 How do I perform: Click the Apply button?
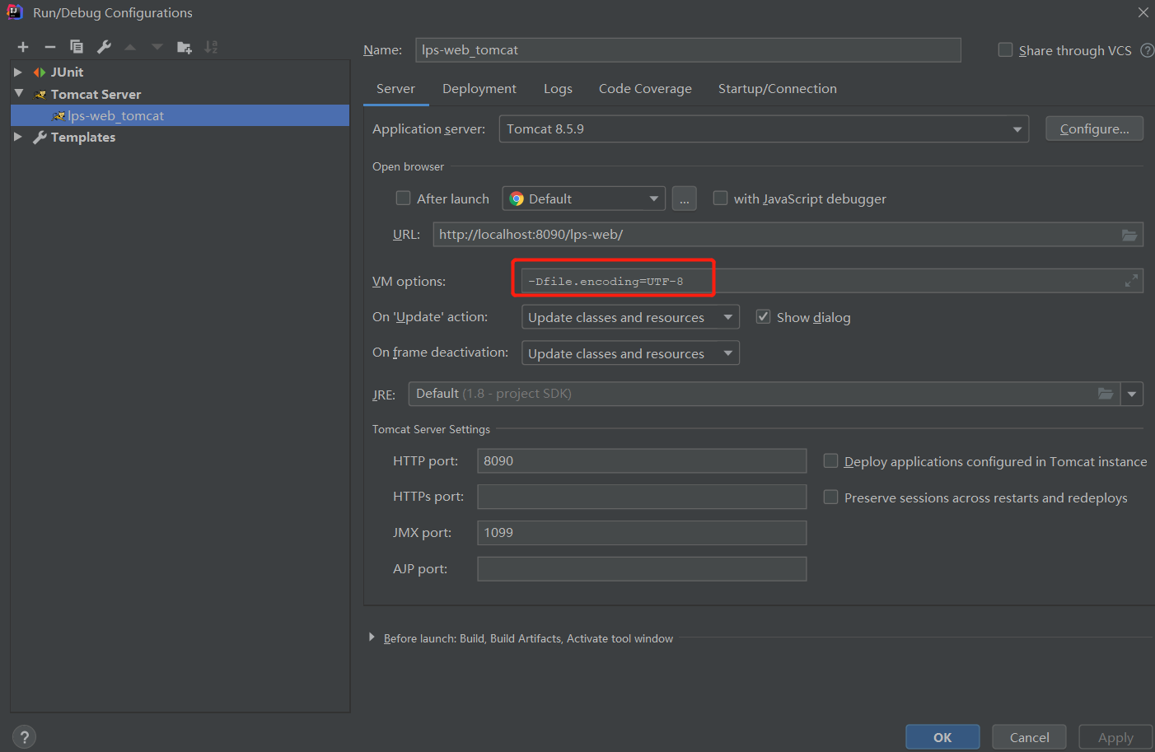coord(1115,737)
